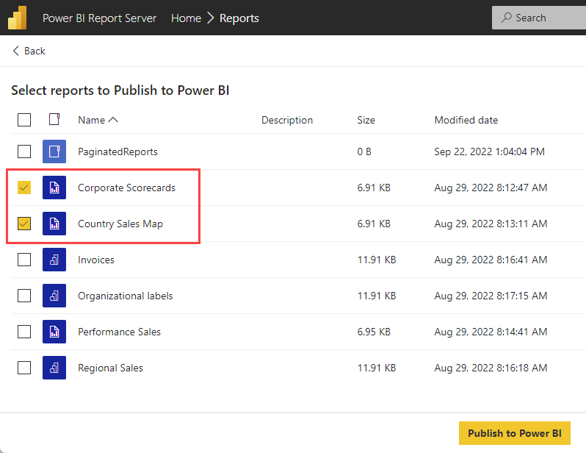This screenshot has height=453, width=586.
Task: Click the Corporate Scorecards name
Action: point(126,188)
